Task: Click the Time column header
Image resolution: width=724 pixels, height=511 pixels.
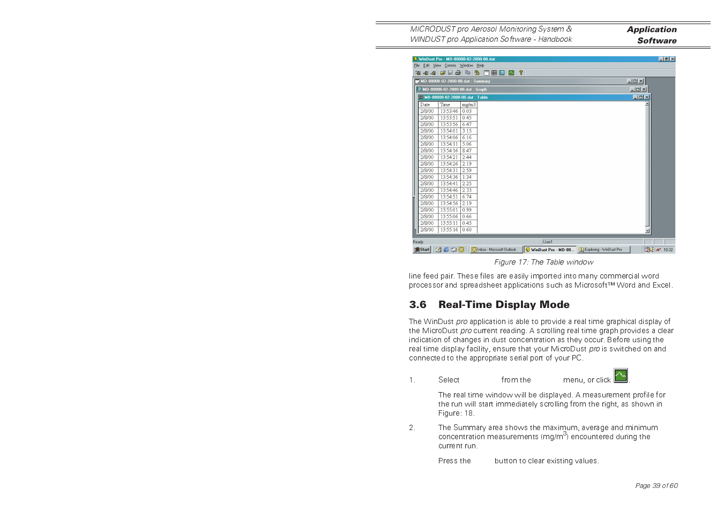Action: (450, 105)
